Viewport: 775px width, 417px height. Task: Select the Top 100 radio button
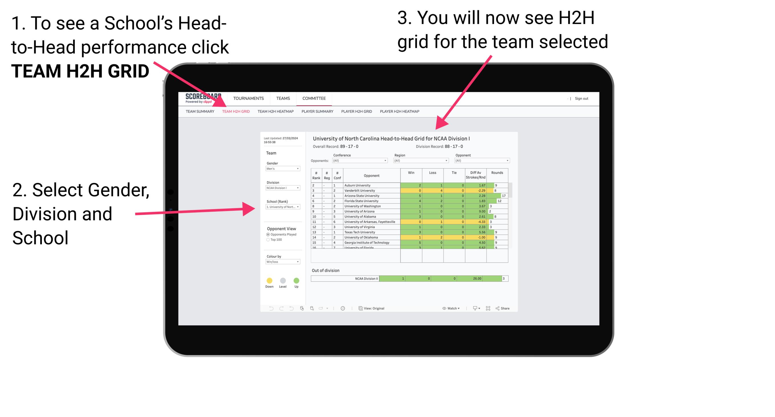pyautogui.click(x=268, y=240)
